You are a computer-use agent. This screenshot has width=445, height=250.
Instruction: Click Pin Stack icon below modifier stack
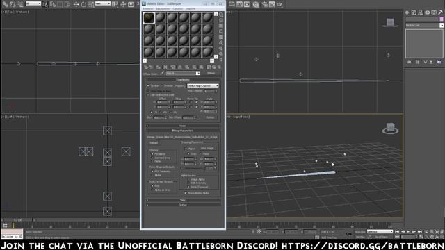pos(409,62)
